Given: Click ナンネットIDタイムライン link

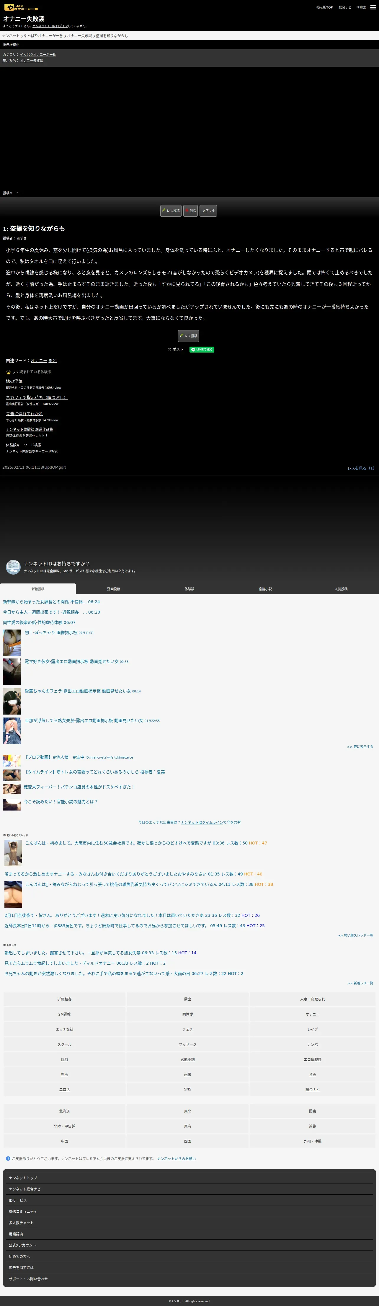Looking at the screenshot, I should 202,822.
